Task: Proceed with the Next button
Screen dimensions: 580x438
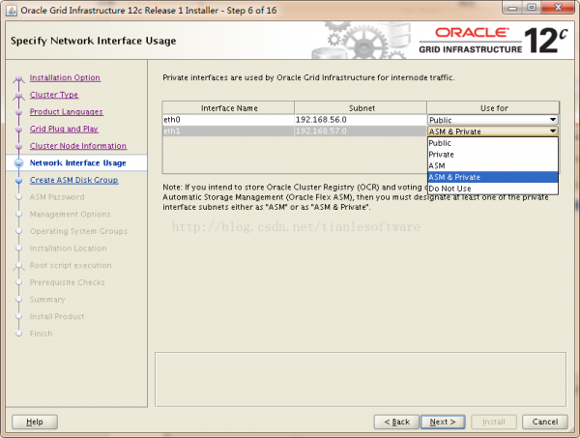Action: tap(443, 422)
